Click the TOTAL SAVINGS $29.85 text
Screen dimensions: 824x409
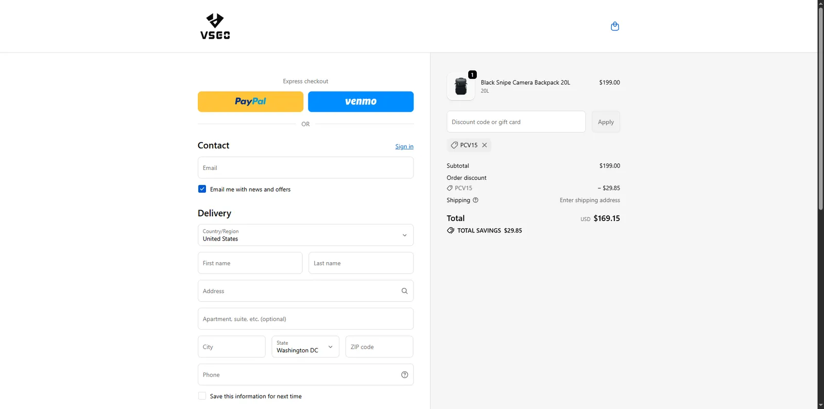point(489,231)
